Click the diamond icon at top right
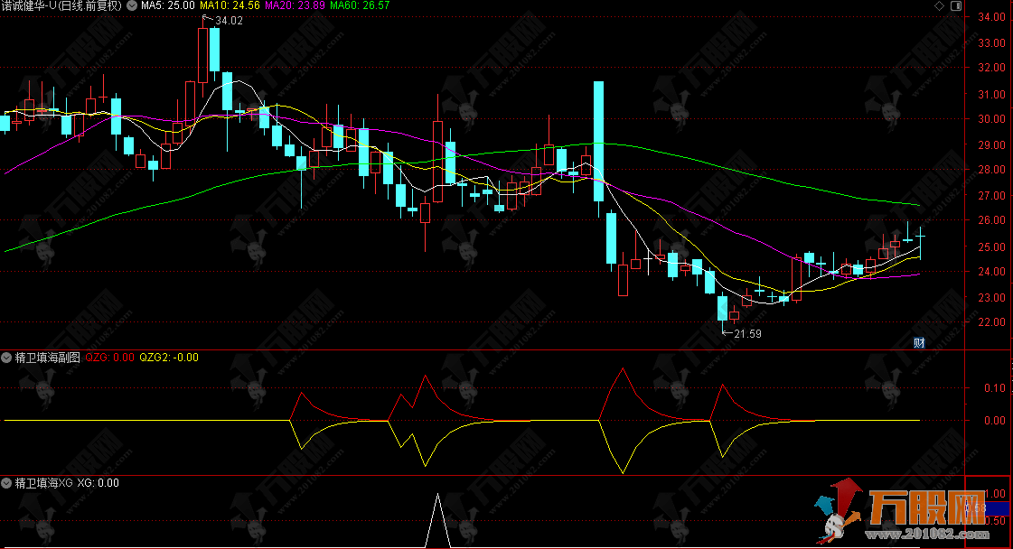This screenshot has width=1013, height=549. 941,6
